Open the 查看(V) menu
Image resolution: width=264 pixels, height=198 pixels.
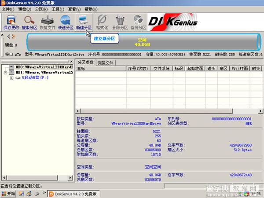pos(74,9)
